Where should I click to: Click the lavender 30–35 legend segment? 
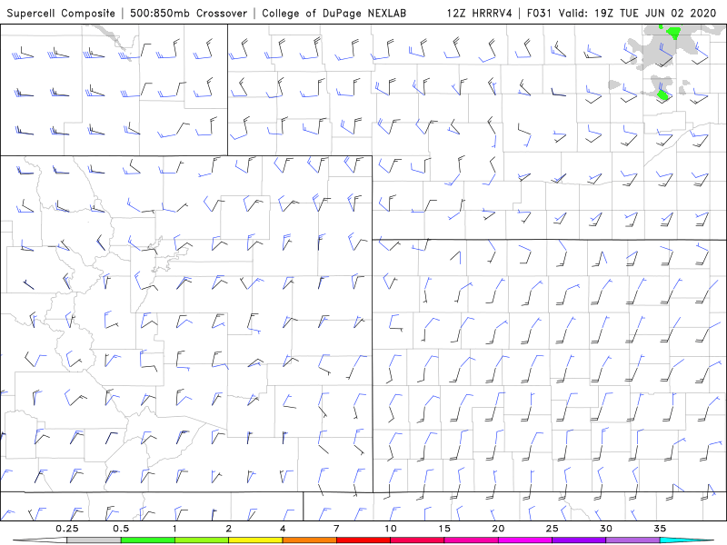pyautogui.click(x=632, y=540)
